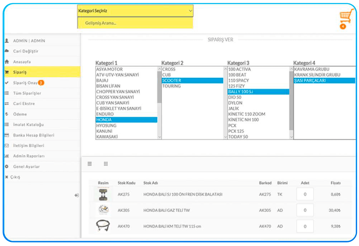Image resolution: width=359 pixels, height=246 pixels.
Task: Click the Stok Kodu column header
Action: click(126, 183)
